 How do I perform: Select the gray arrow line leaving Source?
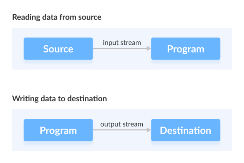click(120, 48)
